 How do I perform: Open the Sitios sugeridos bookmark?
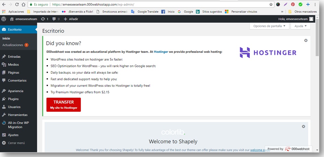209,12
